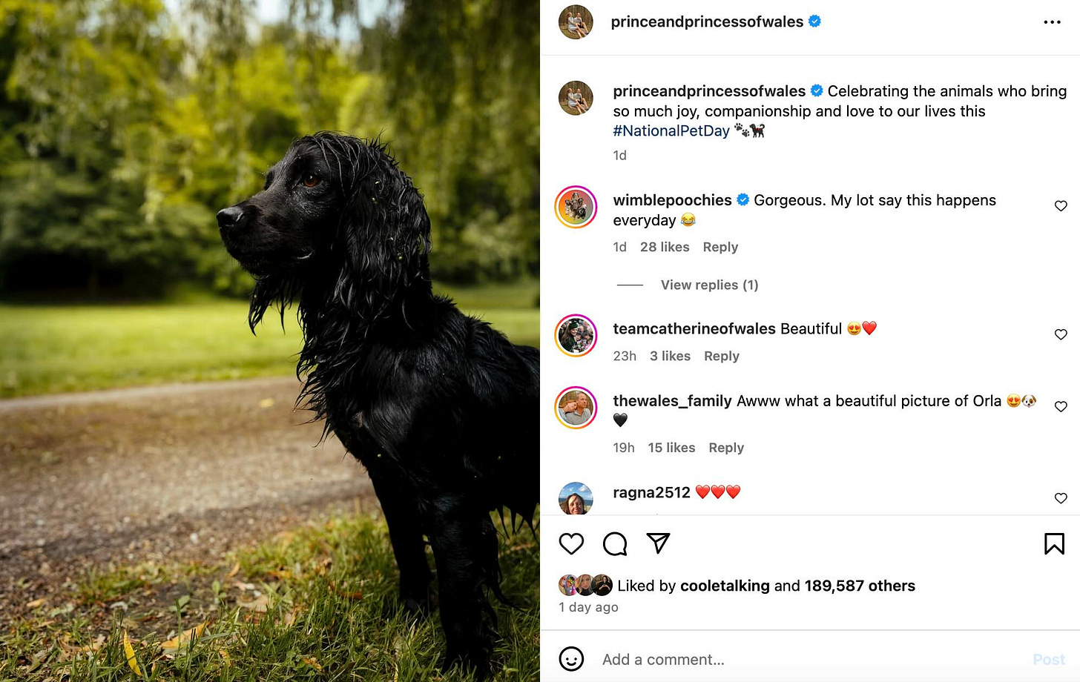Image resolution: width=1080 pixels, height=682 pixels.
Task: Open the emoji picker smiley icon
Action: click(571, 659)
